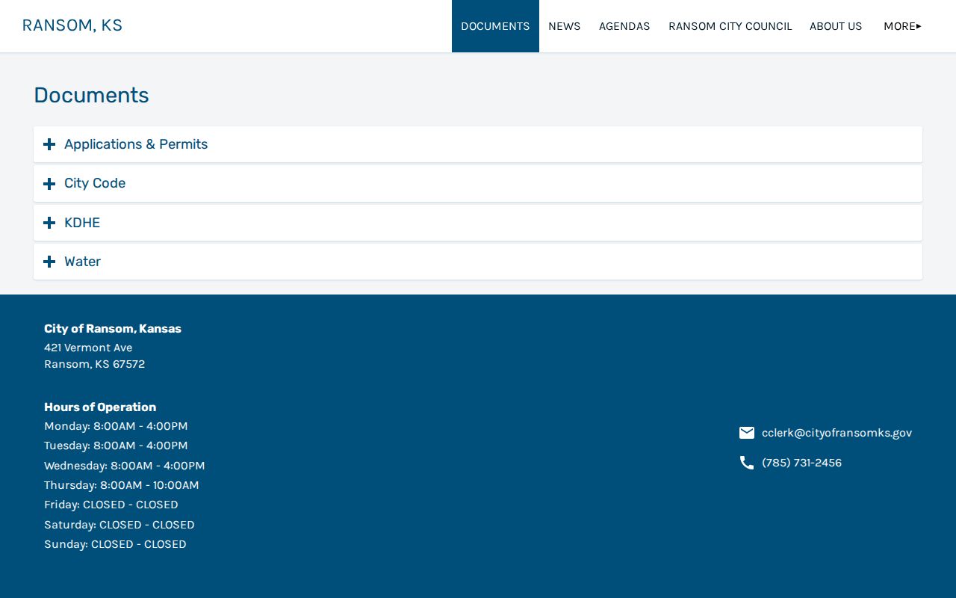Image resolution: width=956 pixels, height=598 pixels.
Task: Click the Monday hours line
Action: pyautogui.click(x=116, y=426)
